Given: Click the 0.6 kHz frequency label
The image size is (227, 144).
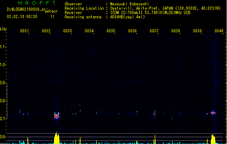Looking at the screenshot, I should (3, 137).
